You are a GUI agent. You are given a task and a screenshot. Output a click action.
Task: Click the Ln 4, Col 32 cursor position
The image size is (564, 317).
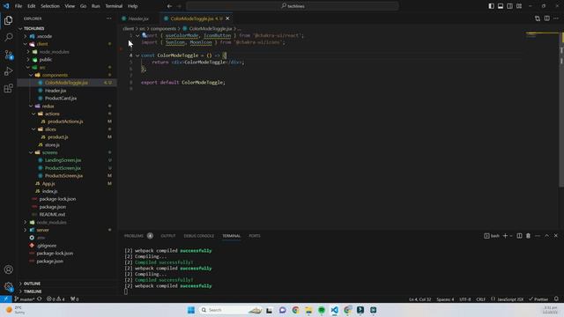pyautogui.click(x=419, y=299)
